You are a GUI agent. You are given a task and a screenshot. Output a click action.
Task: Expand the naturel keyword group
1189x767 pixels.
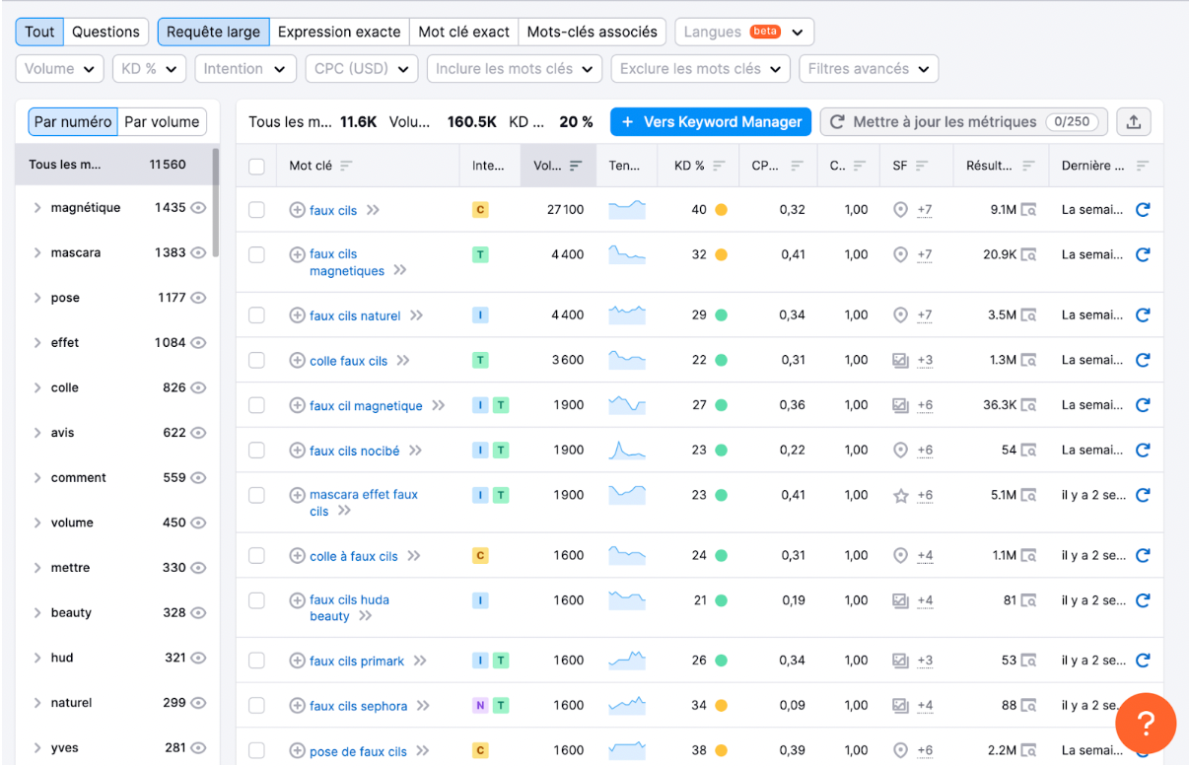coord(37,703)
